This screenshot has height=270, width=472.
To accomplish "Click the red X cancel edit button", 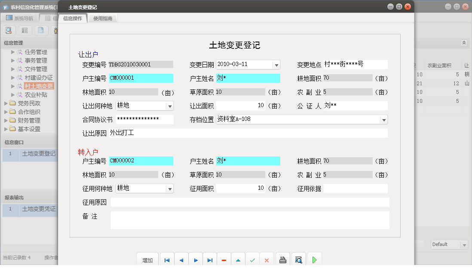I will (267, 260).
